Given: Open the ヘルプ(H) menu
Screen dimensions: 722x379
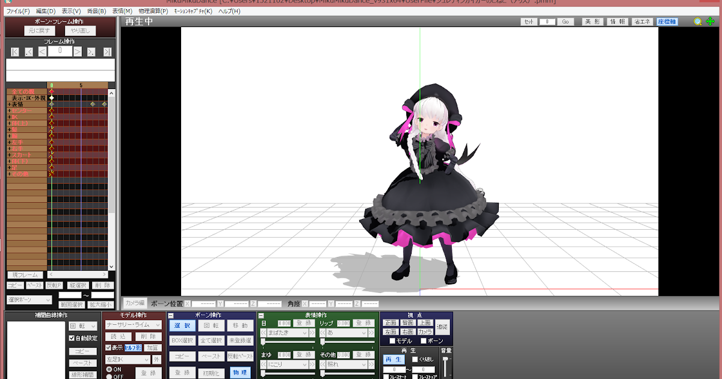Looking at the screenshot, I should (229, 11).
